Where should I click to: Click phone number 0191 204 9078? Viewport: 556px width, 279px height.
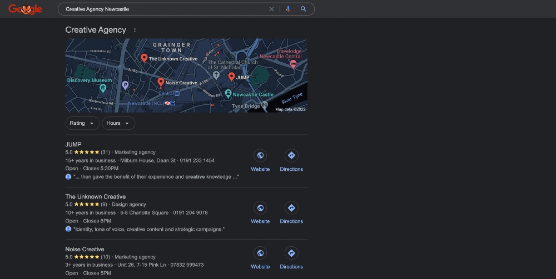190,213
